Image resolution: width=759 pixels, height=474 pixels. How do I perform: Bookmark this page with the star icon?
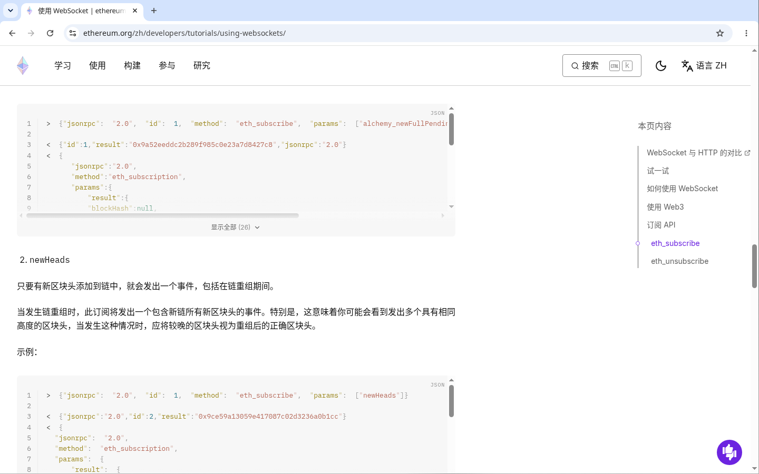(x=720, y=33)
